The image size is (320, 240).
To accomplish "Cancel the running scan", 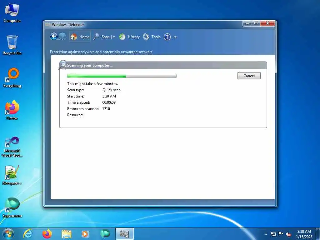I will 249,76.
